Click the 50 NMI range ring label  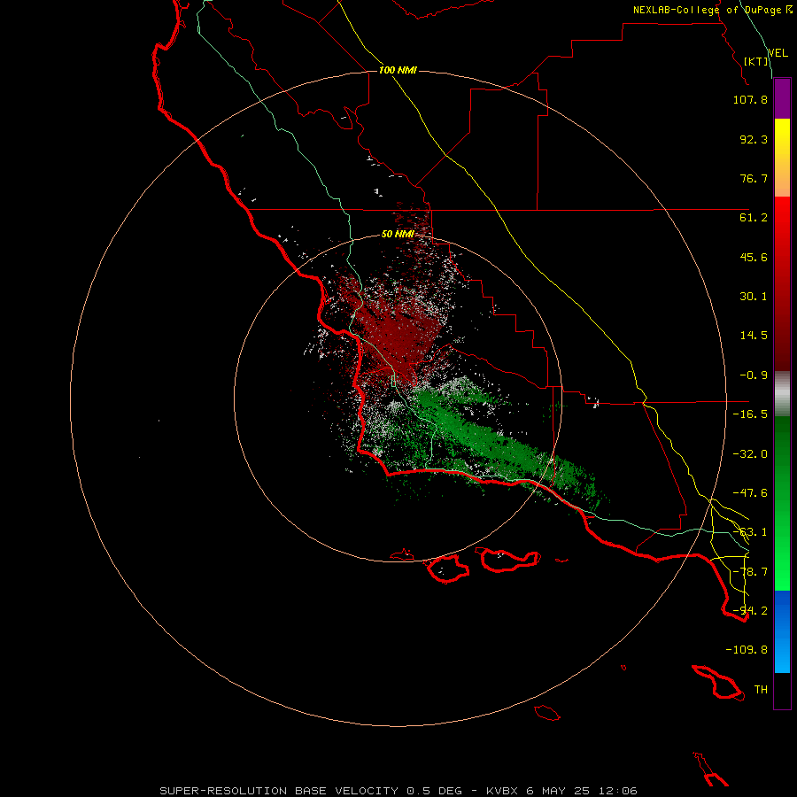[398, 235]
